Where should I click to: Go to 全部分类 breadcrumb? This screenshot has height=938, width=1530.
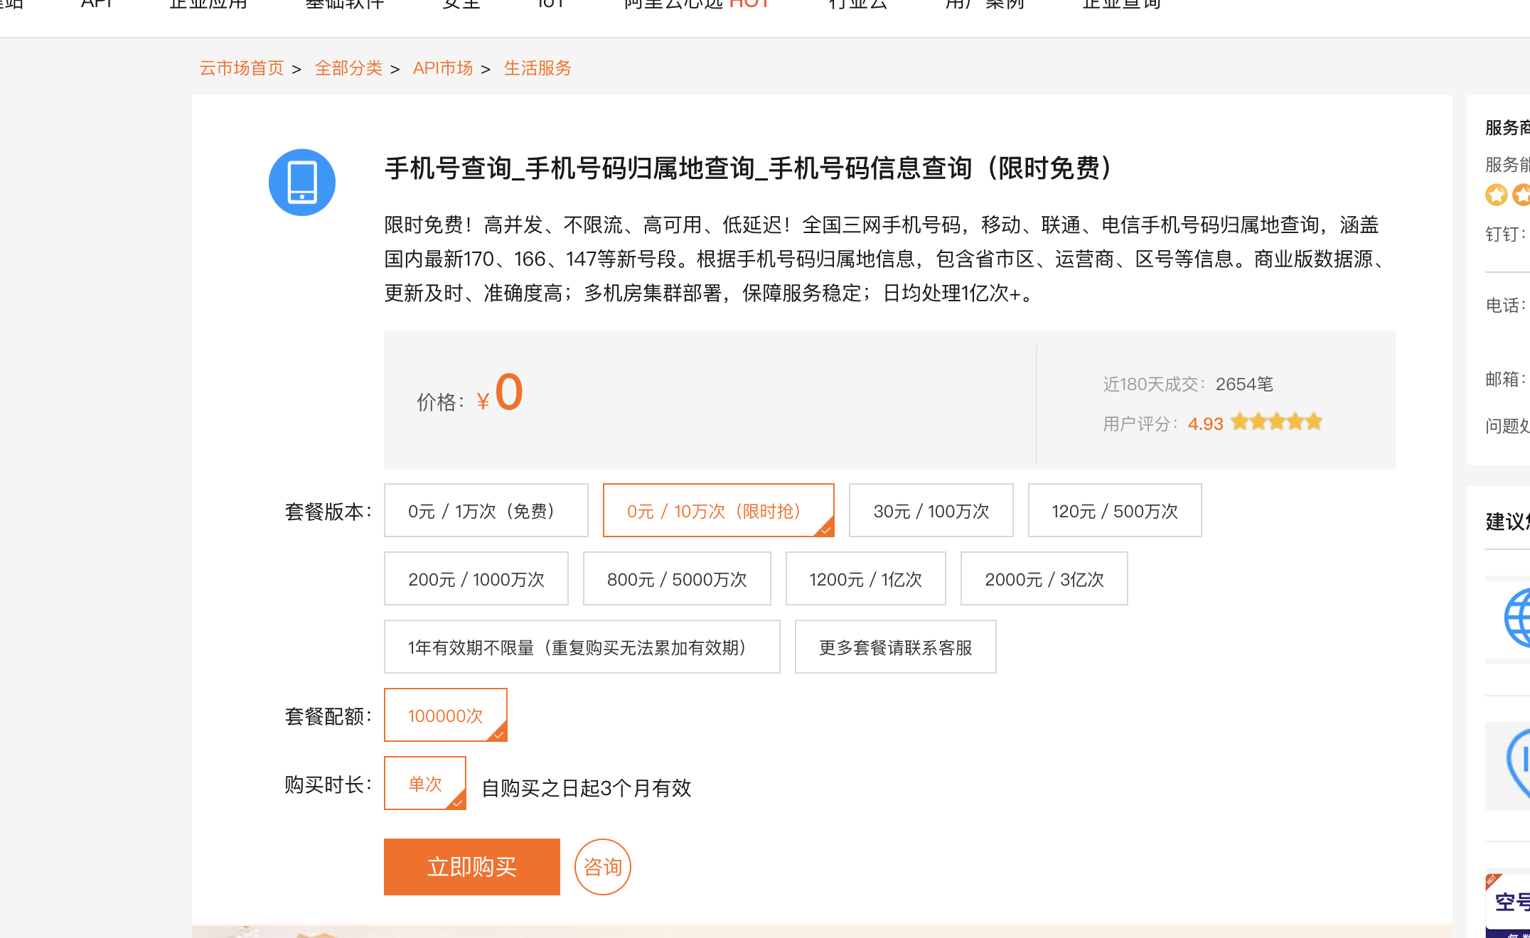pyautogui.click(x=348, y=68)
